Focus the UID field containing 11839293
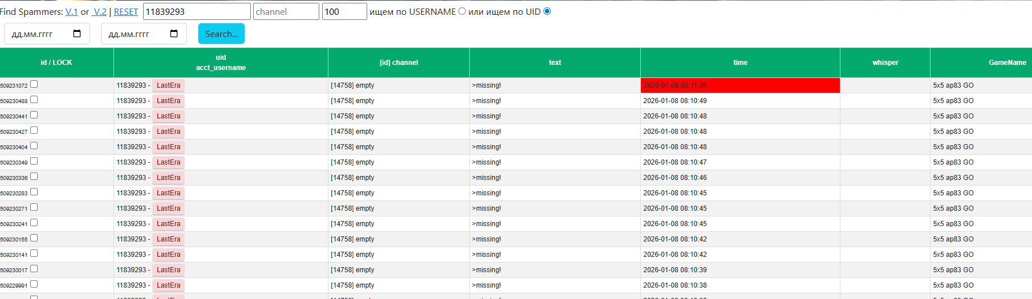Viewport: 1032px width, 299px height. [196, 11]
